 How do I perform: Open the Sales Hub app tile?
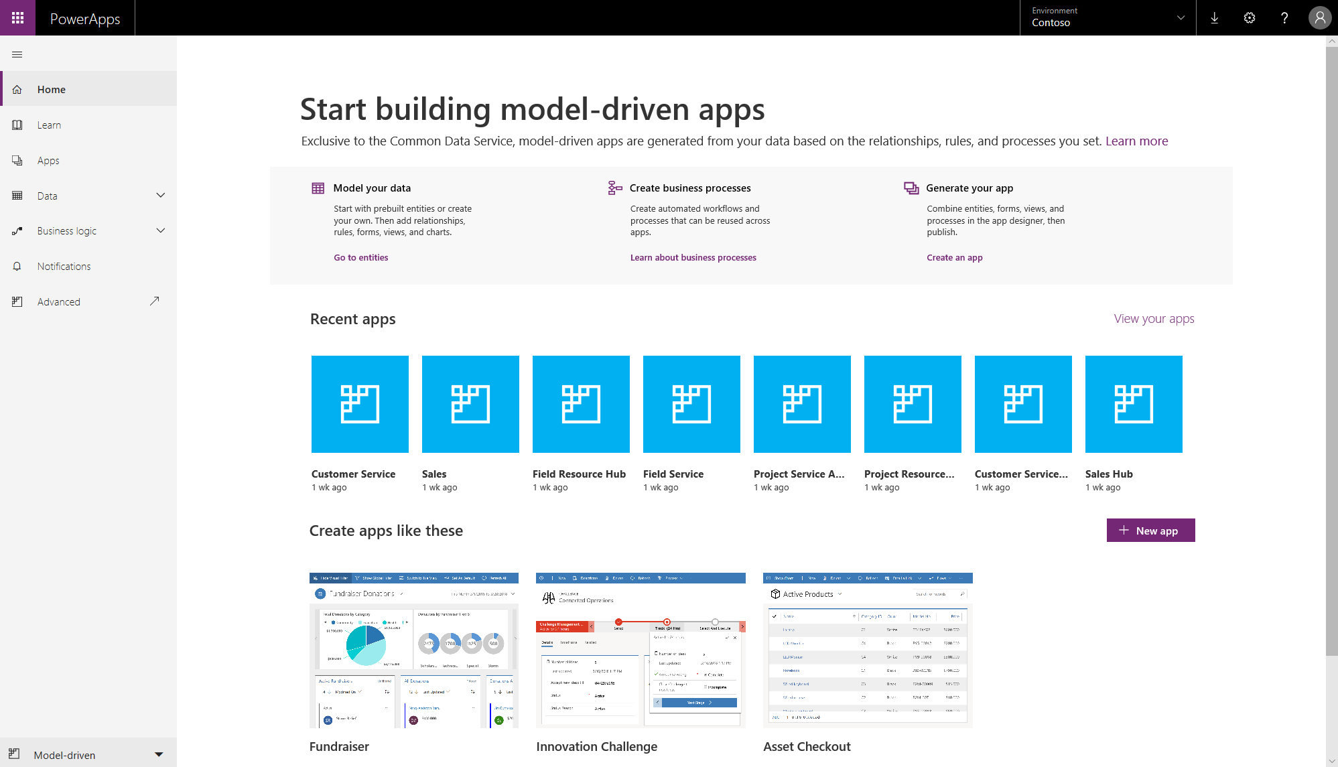pos(1133,404)
